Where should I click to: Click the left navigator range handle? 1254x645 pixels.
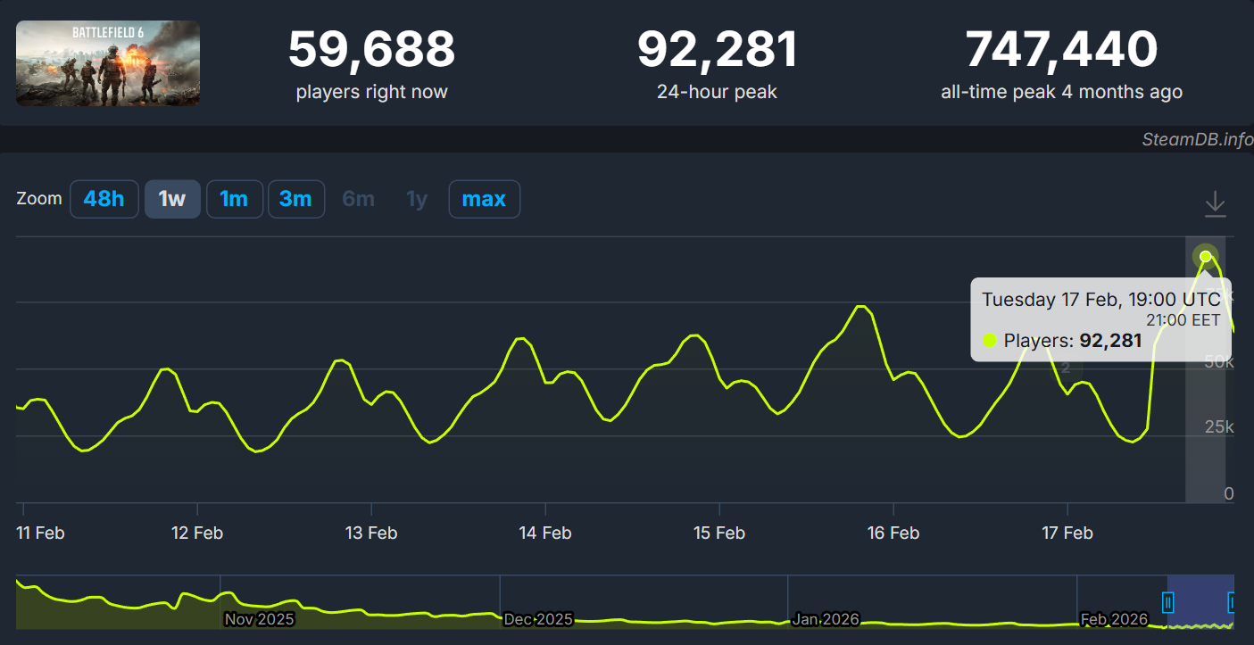[x=1168, y=603]
